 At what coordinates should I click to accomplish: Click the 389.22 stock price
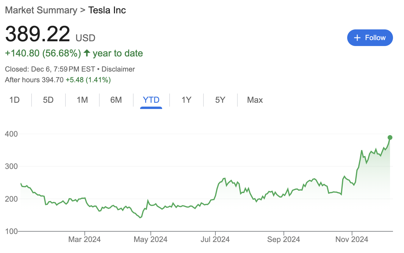tap(38, 34)
